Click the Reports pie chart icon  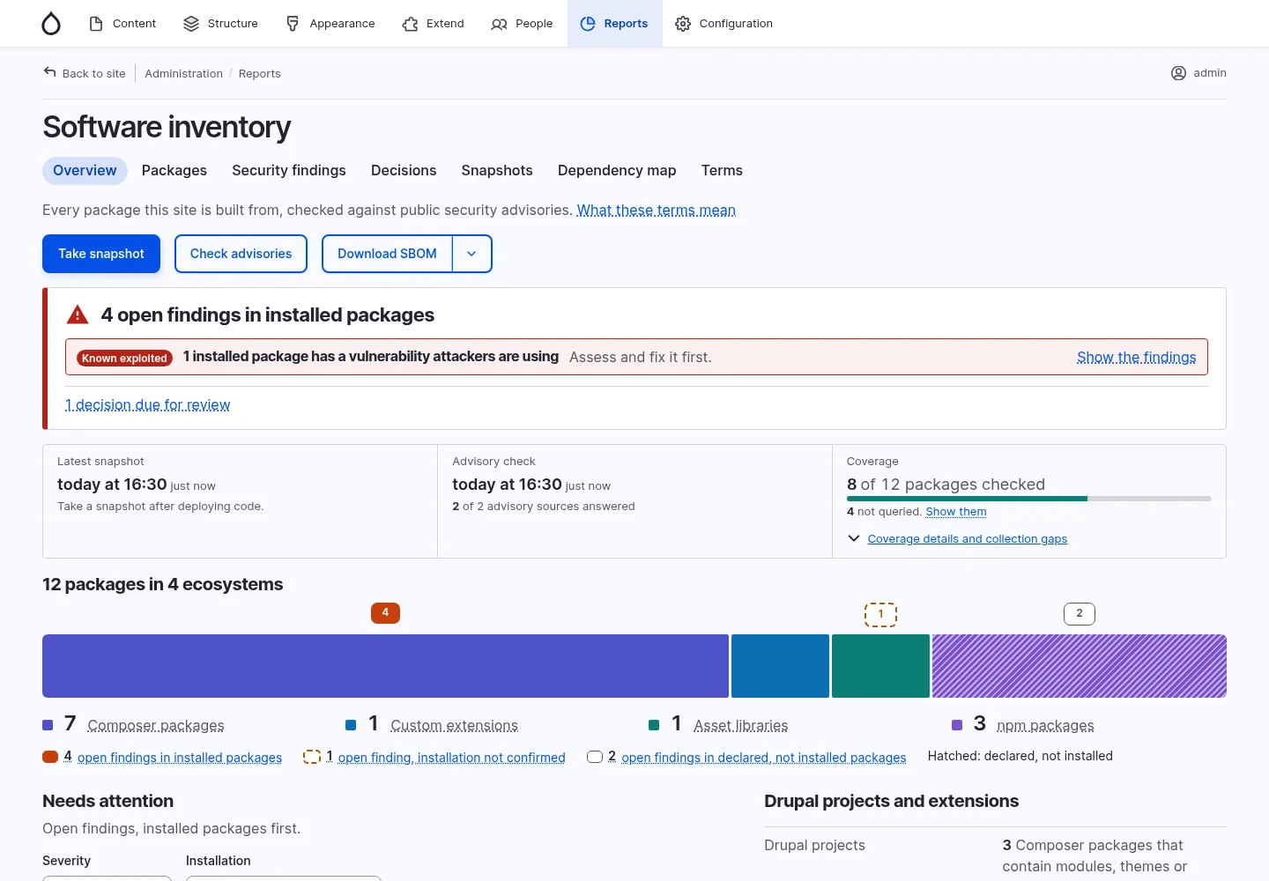(x=588, y=24)
